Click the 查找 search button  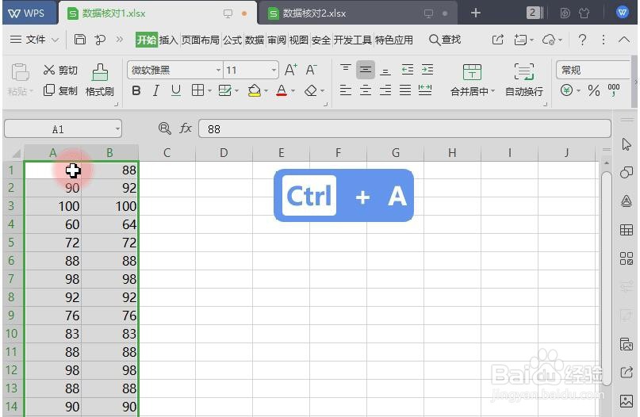pos(445,40)
